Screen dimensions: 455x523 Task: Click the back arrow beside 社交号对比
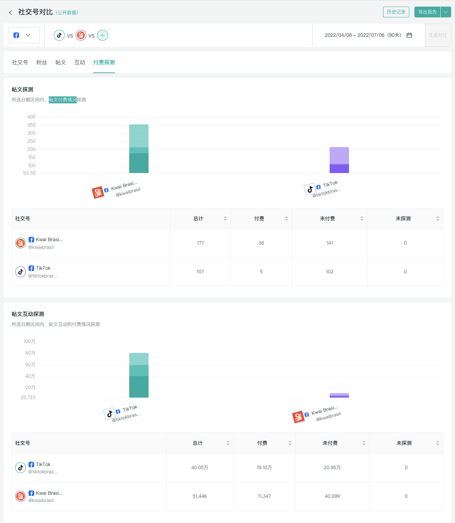[x=10, y=12]
